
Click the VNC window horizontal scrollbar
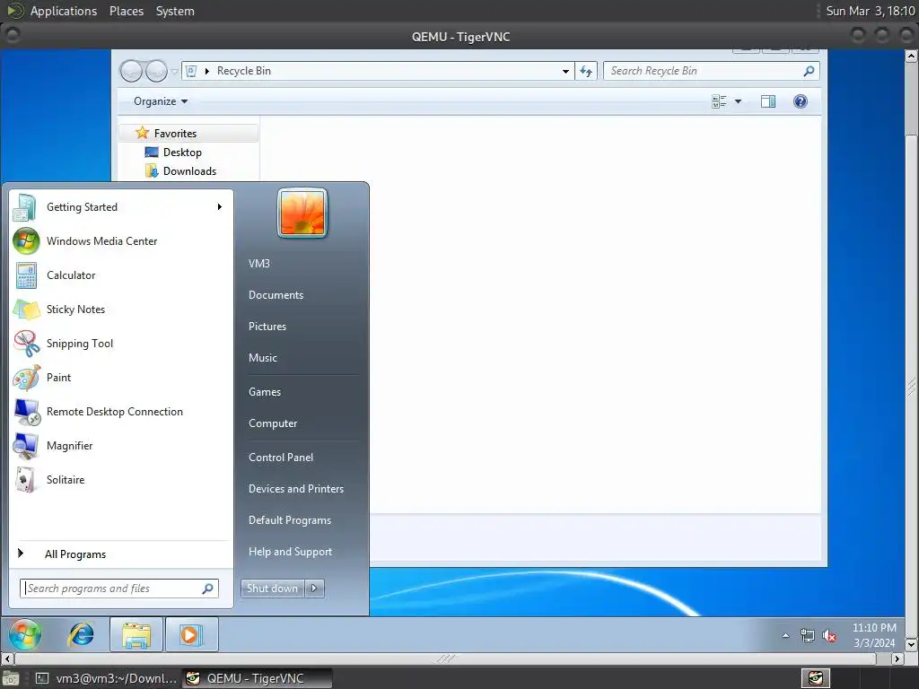[x=445, y=658]
